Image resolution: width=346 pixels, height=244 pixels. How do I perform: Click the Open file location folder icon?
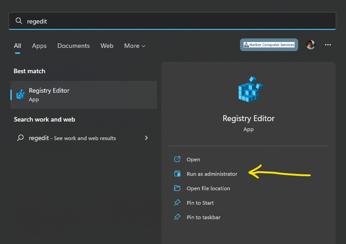[x=177, y=188]
